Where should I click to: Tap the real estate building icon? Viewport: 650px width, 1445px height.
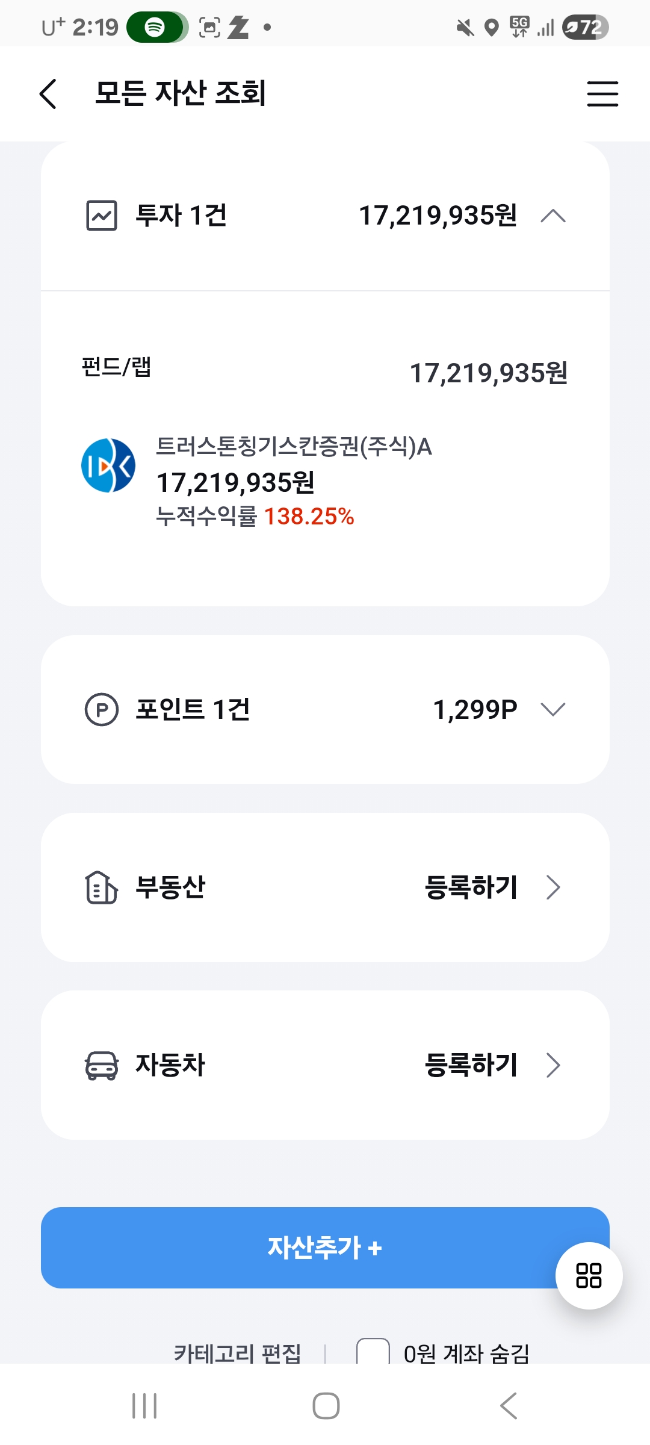(x=102, y=887)
